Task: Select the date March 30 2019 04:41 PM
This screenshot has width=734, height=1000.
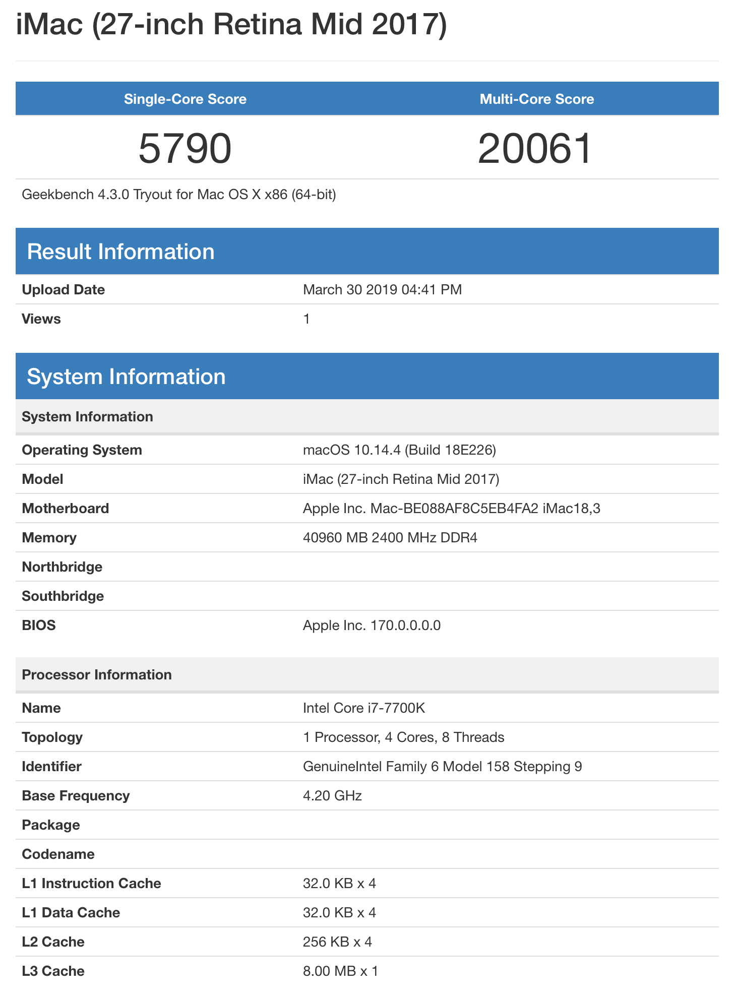Action: pos(383,290)
